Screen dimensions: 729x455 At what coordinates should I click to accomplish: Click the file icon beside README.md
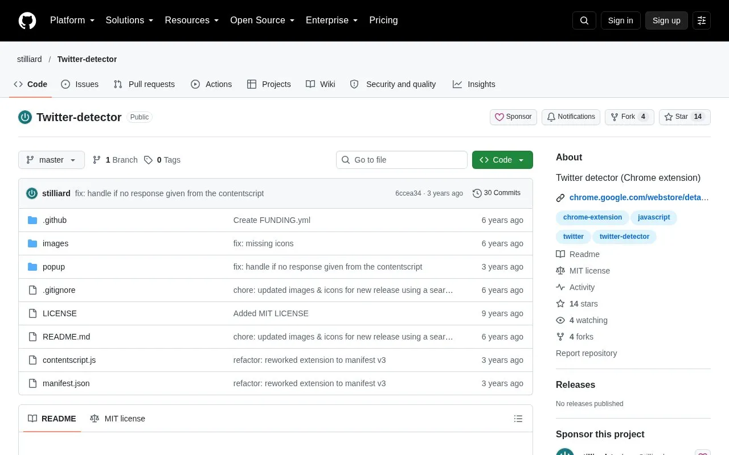point(32,337)
